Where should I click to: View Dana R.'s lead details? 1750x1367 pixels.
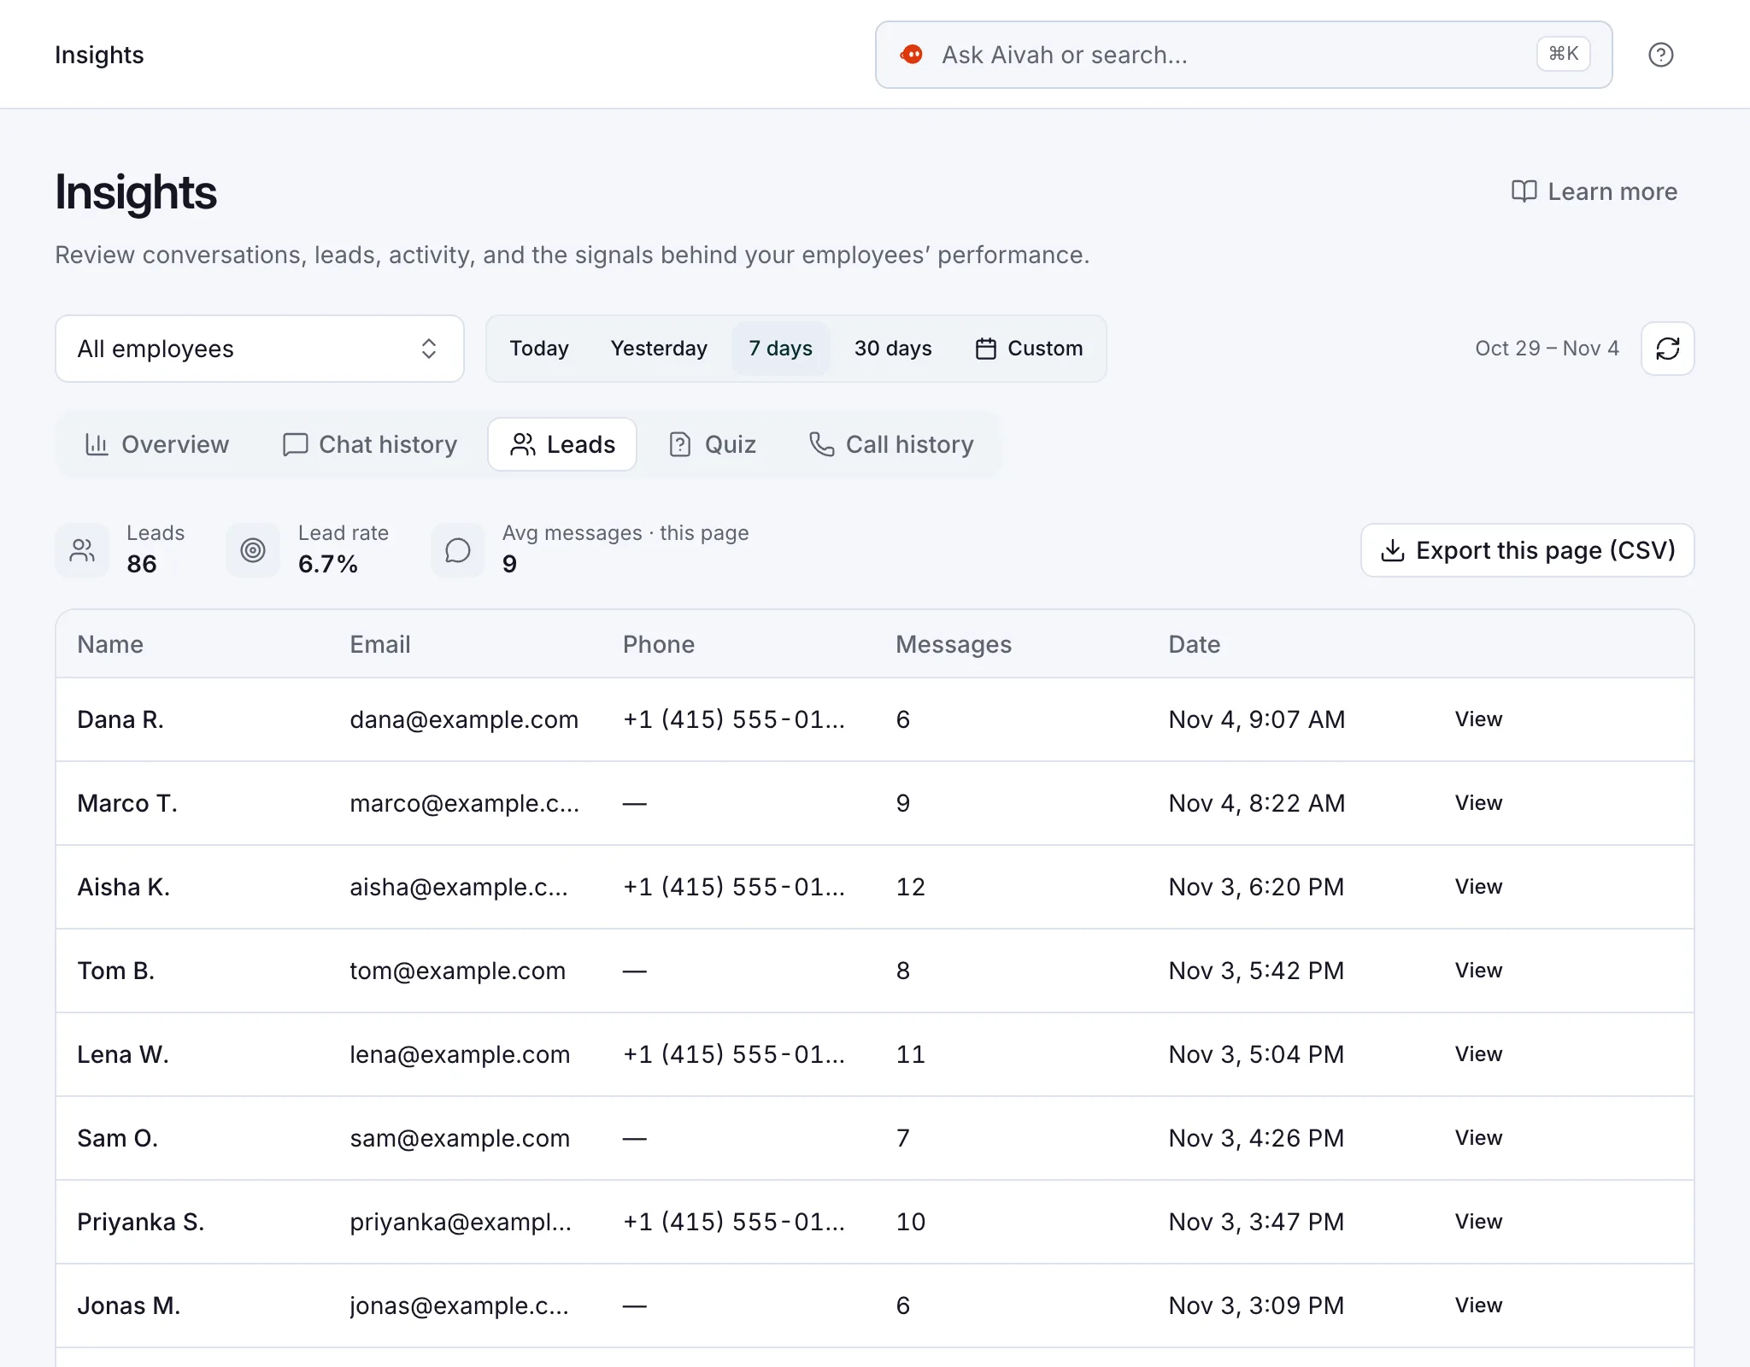coord(1478,719)
